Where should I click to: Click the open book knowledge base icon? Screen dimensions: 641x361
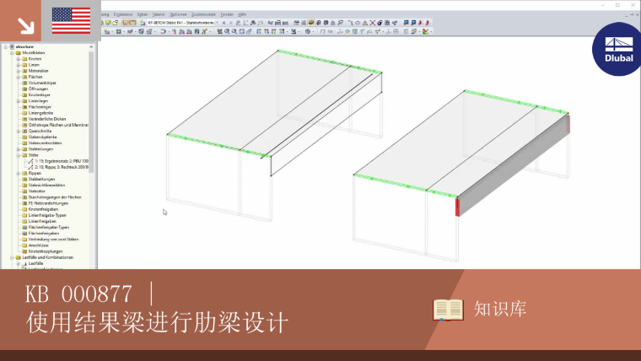pyautogui.click(x=448, y=310)
